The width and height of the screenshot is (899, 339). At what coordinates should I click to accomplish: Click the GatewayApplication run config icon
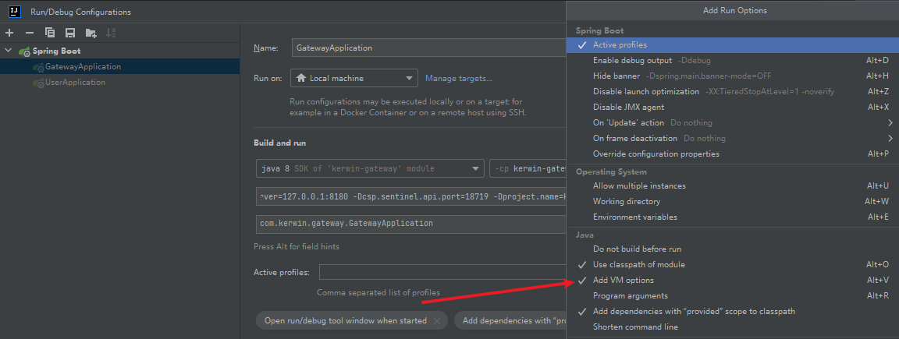pos(38,67)
